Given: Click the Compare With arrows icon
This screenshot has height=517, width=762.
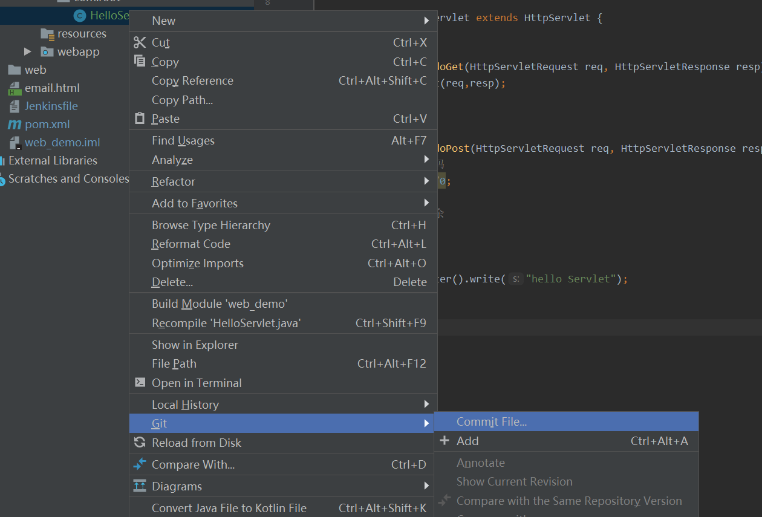Looking at the screenshot, I should pos(140,464).
